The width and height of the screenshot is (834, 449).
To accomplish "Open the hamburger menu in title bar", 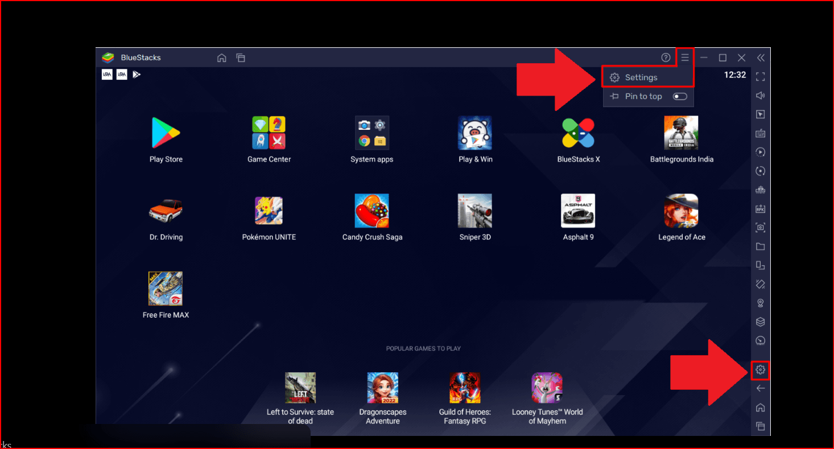I will (x=685, y=57).
